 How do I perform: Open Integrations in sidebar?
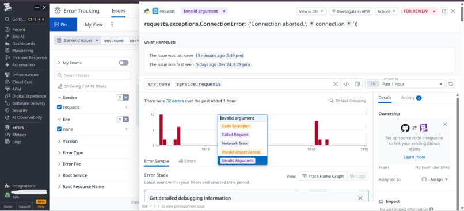pyautogui.click(x=24, y=186)
